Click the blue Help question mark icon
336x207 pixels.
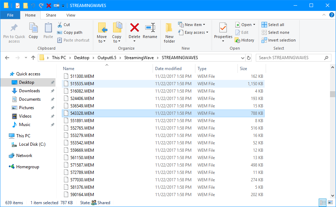point(331,15)
